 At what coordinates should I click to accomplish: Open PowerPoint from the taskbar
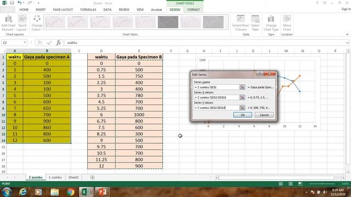pos(103,192)
